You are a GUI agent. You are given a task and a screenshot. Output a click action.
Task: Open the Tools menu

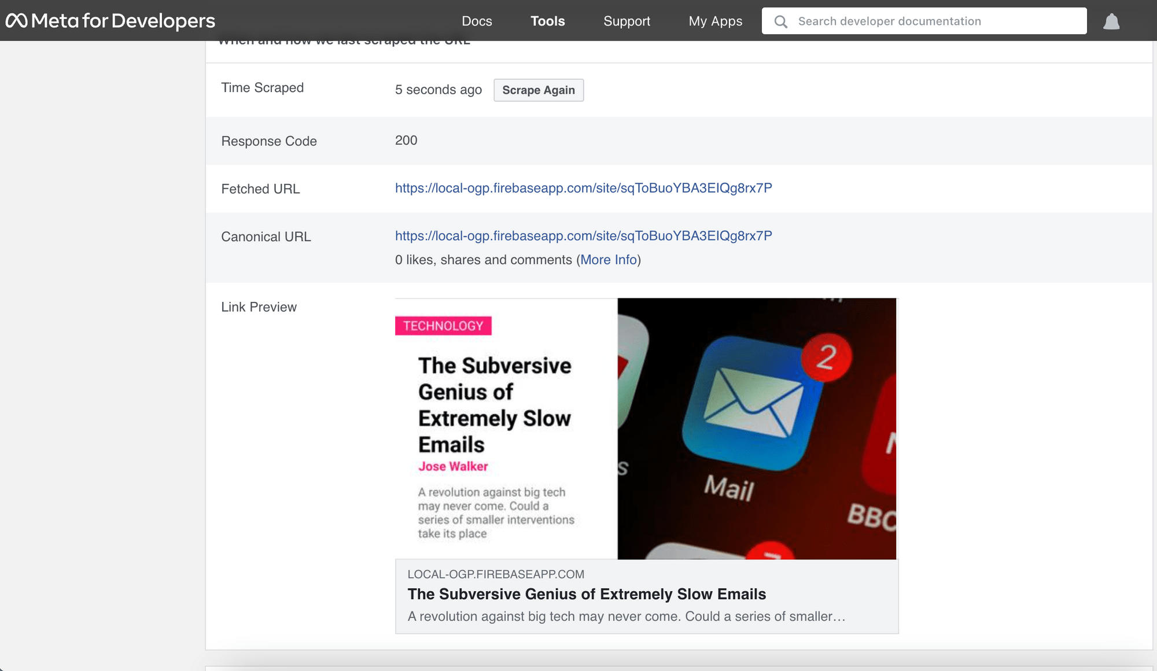click(547, 21)
